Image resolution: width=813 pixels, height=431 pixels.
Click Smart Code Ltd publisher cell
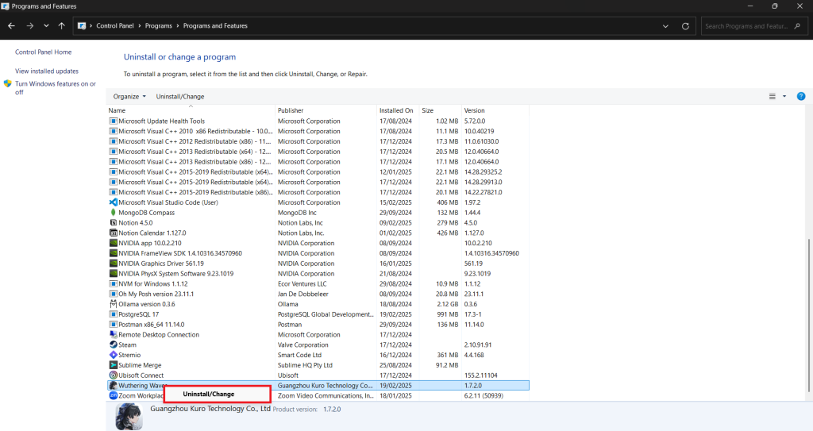click(x=299, y=356)
